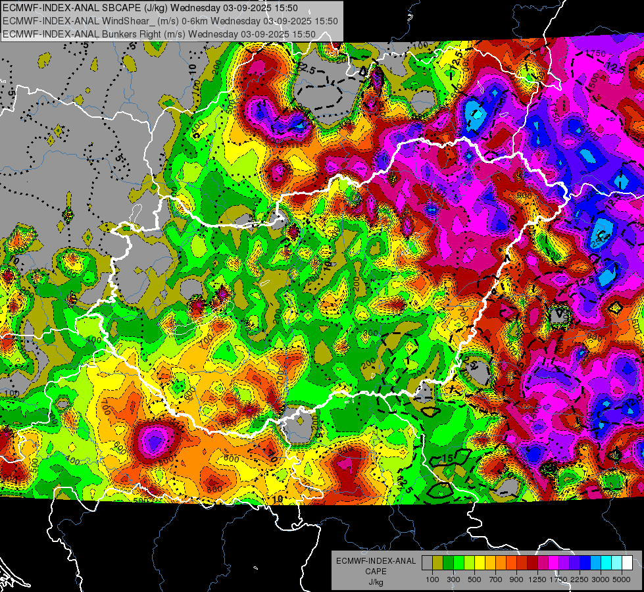644x592 pixels.
Task: Click the 100 tick label in legend
Action: [432, 580]
